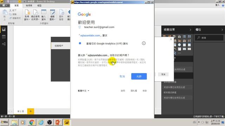Click the taskbar clock showing 上午 11:31

(215, 122)
